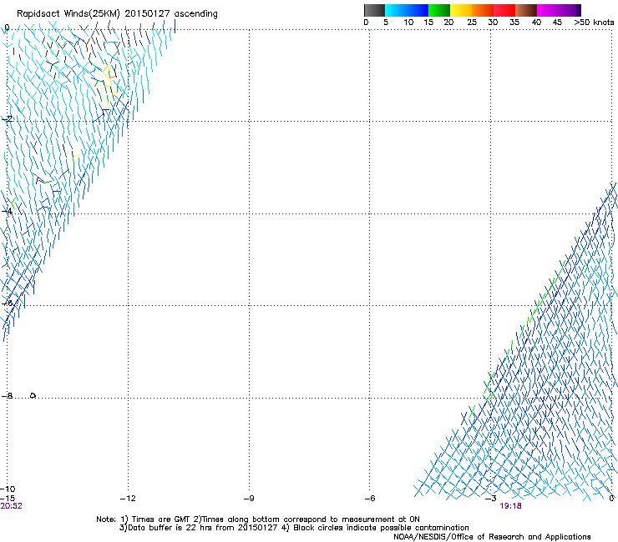Click the gray 0-5 knots legend color
This screenshot has width=618, height=542.
(x=374, y=10)
